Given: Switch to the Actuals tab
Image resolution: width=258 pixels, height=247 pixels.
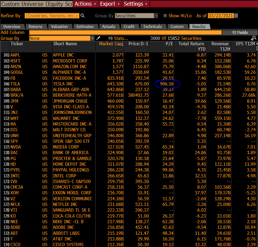Looking at the screenshot, I should click(x=109, y=26).
